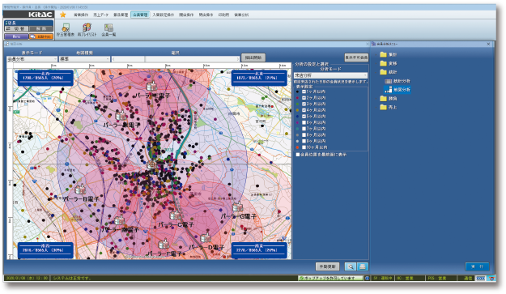The width and height of the screenshot is (506, 294).
Task: Open the 入替設定操作 menu
Action: (x=164, y=15)
